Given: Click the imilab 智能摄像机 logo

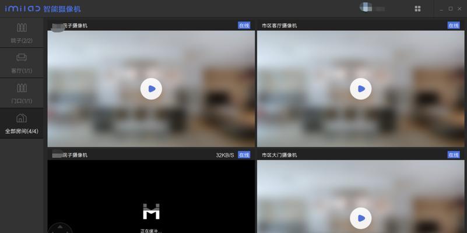Looking at the screenshot, I should click(43, 9).
